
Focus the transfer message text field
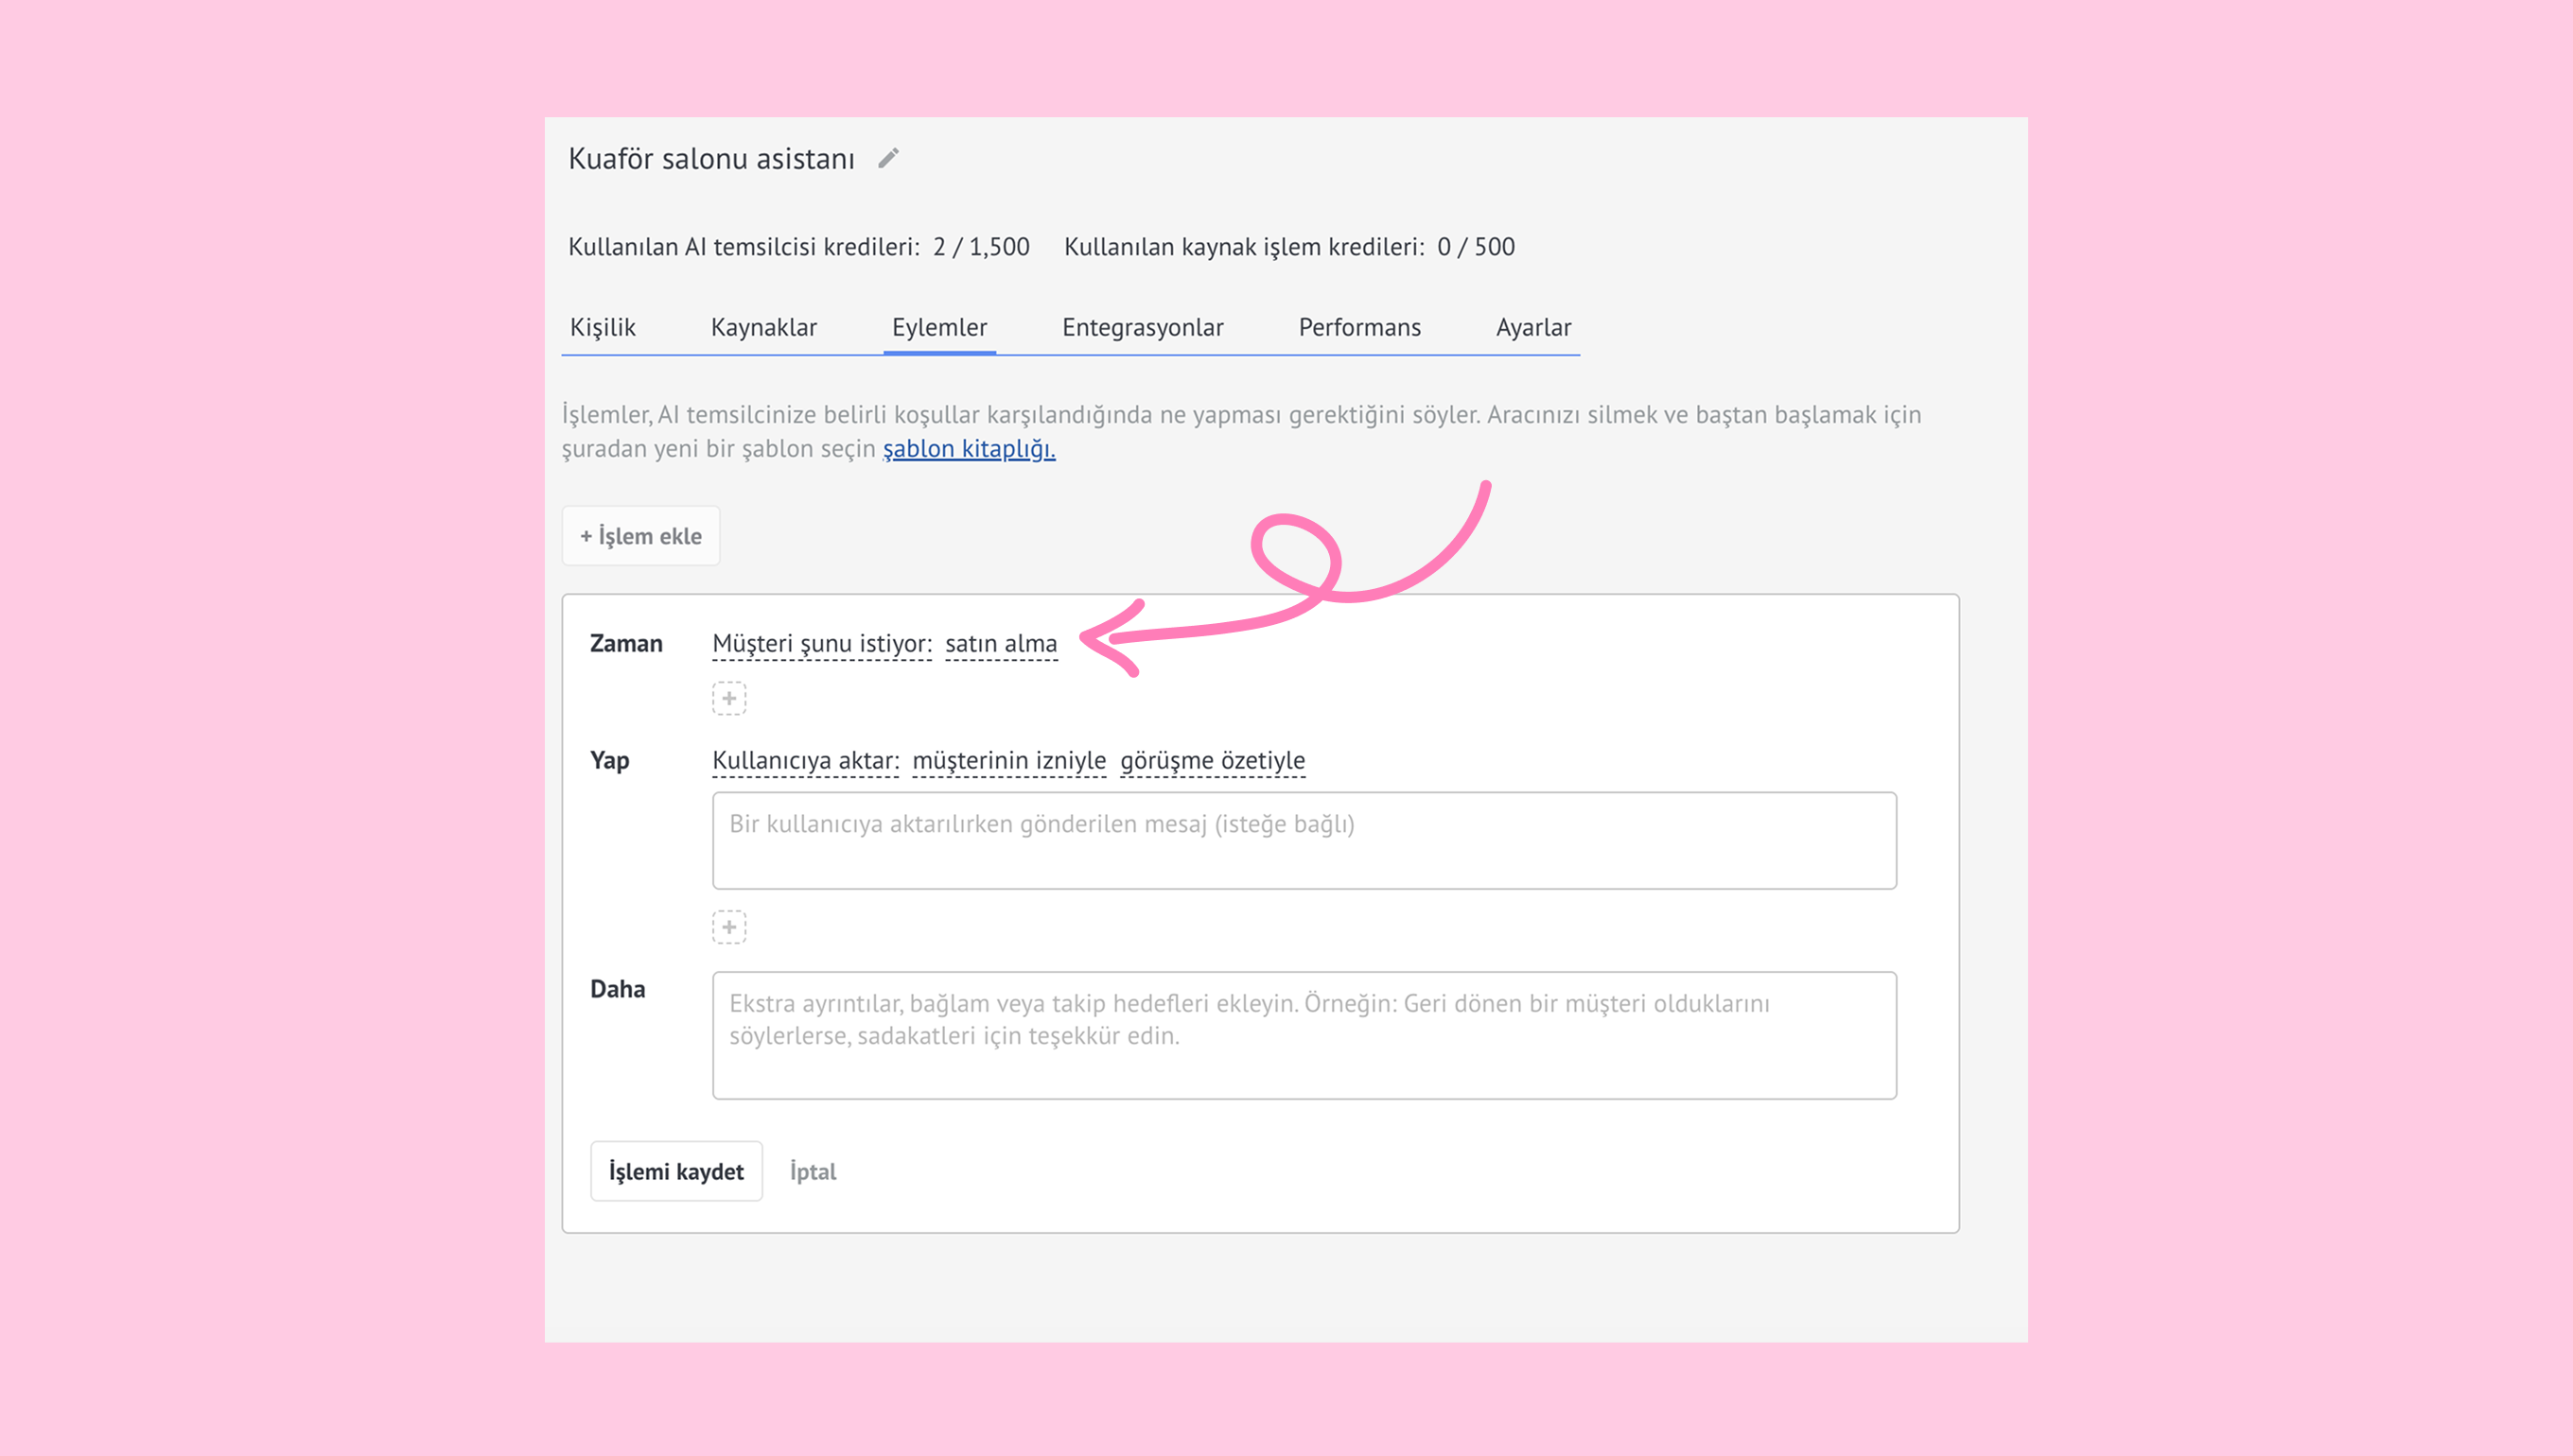[x=1304, y=840]
